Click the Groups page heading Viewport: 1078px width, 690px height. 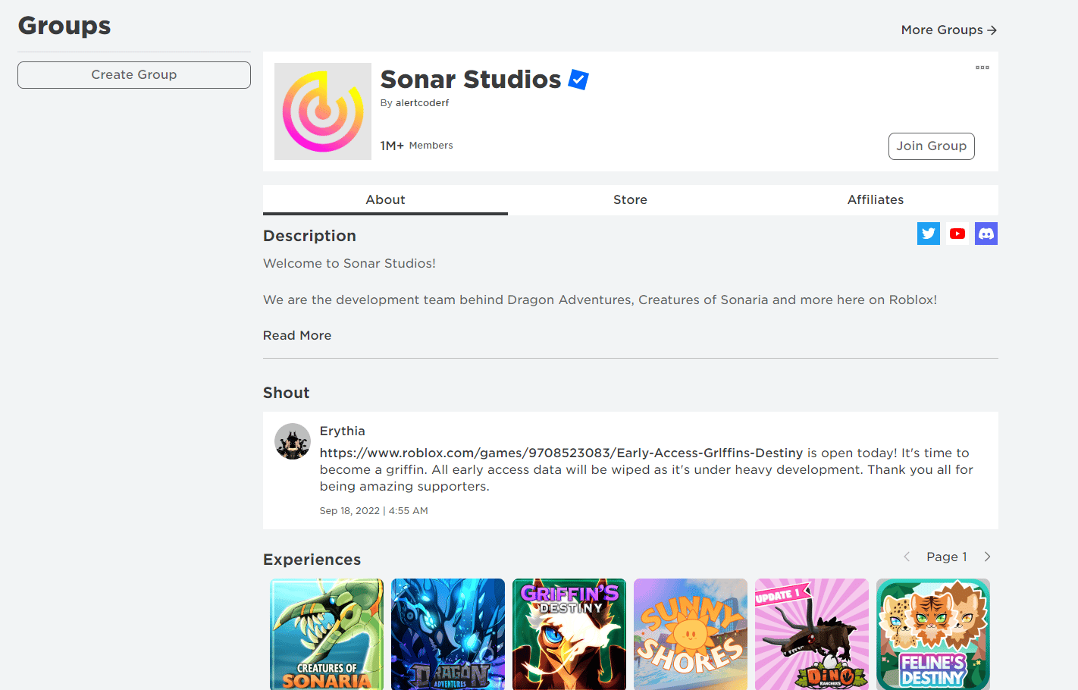(64, 26)
